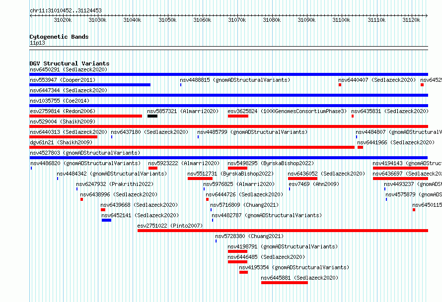
Task: Select nsv6444726 (Sedlazeck2020) label
Action: [244, 194]
